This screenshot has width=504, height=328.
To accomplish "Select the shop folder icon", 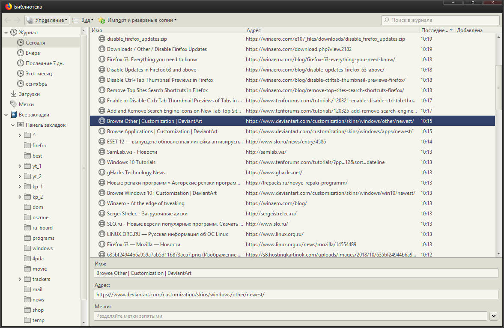I will [27, 310].
